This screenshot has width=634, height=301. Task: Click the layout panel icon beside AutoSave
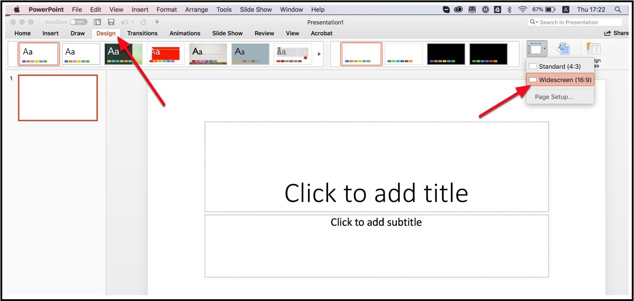pos(98,22)
